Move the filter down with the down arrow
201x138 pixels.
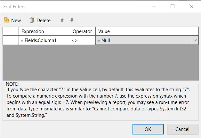point(72,20)
